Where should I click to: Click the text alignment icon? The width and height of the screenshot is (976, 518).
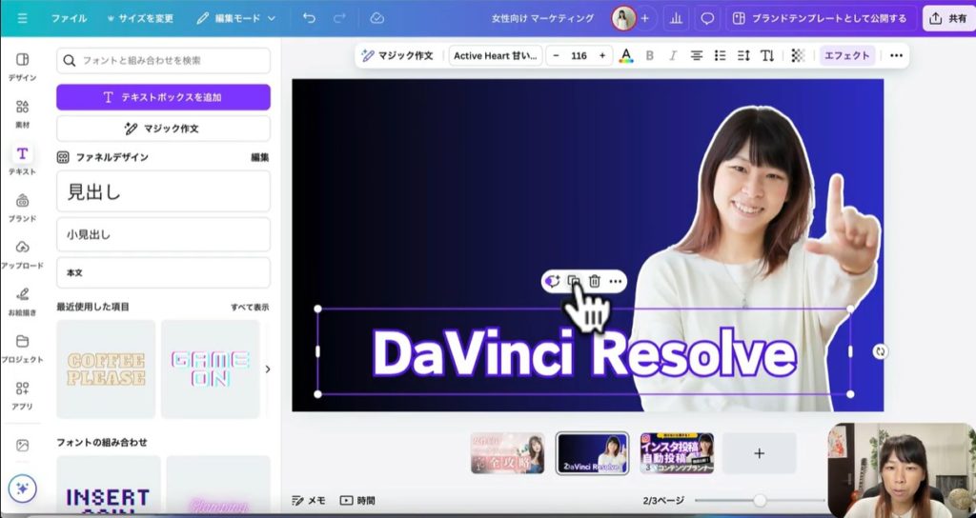tap(697, 55)
